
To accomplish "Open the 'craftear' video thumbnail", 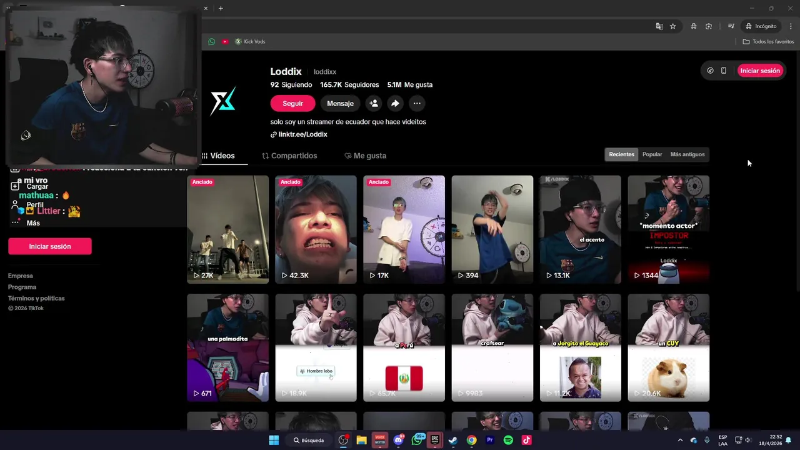I will (x=492, y=347).
